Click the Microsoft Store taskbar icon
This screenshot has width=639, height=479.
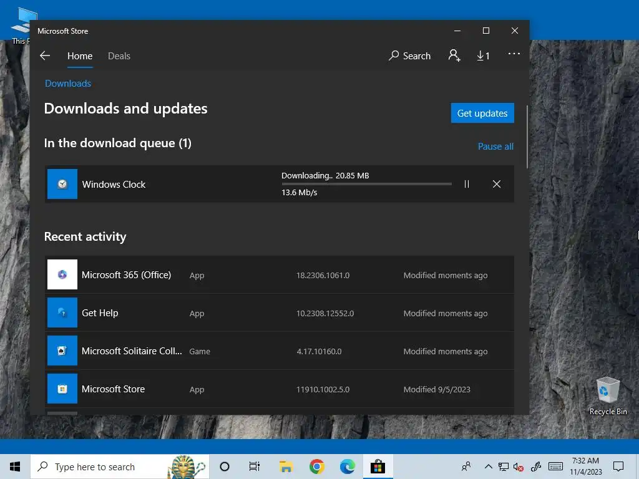point(378,467)
